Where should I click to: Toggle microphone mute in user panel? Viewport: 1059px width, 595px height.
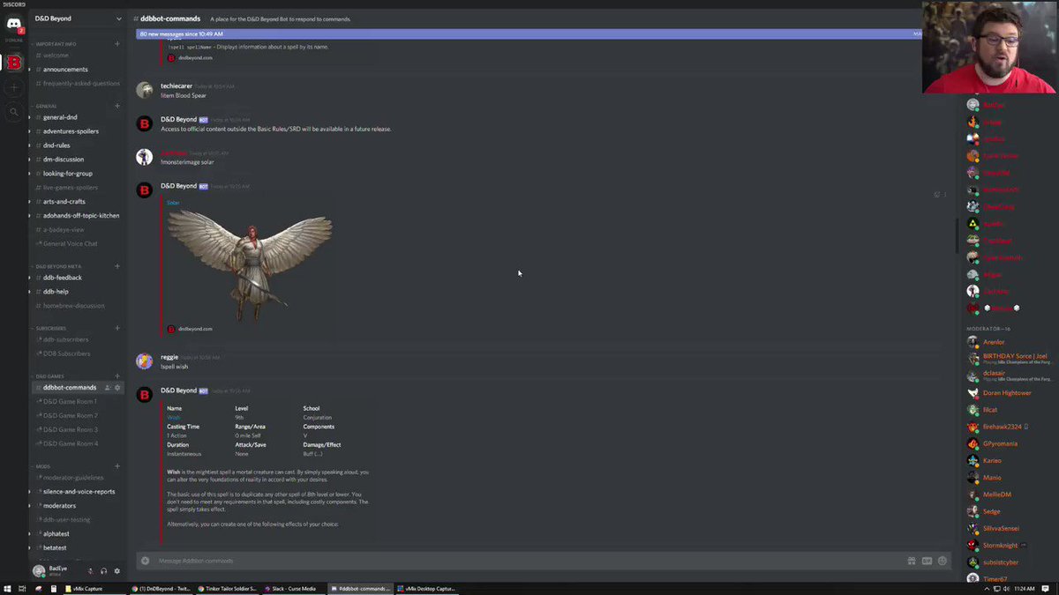[x=91, y=571]
